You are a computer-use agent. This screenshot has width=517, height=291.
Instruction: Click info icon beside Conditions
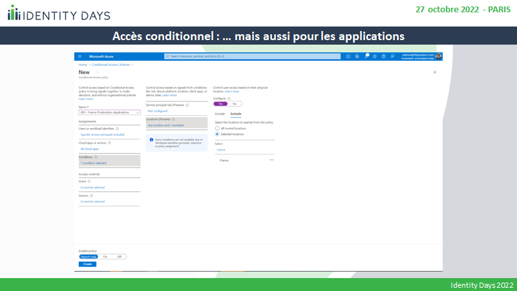pyautogui.click(x=96, y=157)
